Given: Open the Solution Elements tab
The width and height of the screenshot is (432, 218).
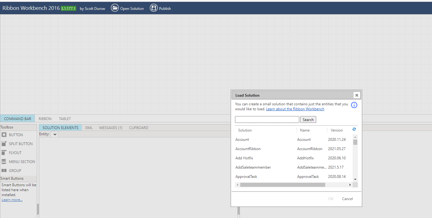Looking at the screenshot, I should pyautogui.click(x=61, y=128).
